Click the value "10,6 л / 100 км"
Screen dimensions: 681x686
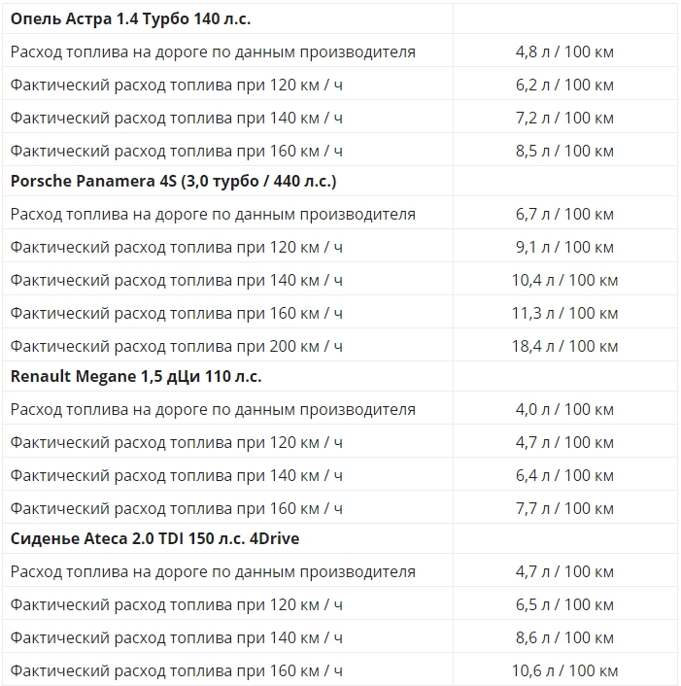[564, 670]
